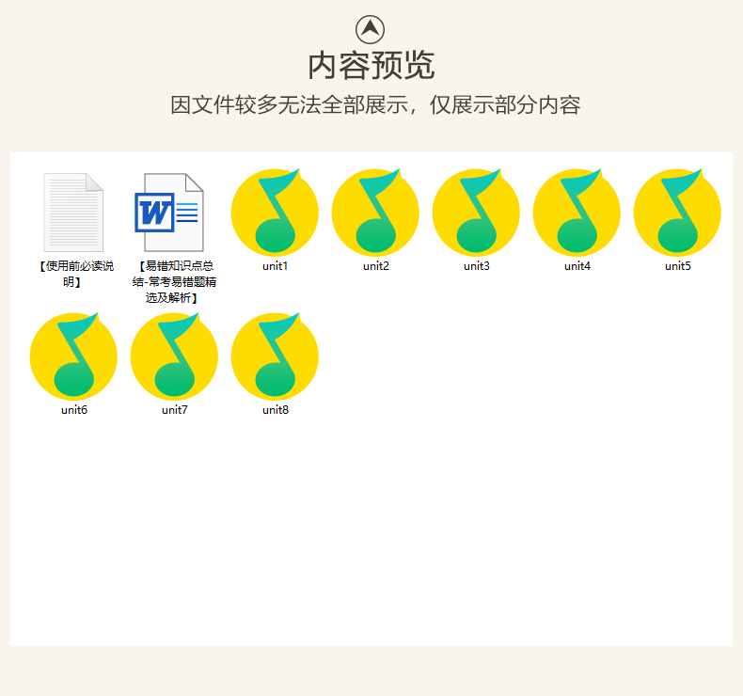Select the unit1 audio file icon

click(x=275, y=213)
